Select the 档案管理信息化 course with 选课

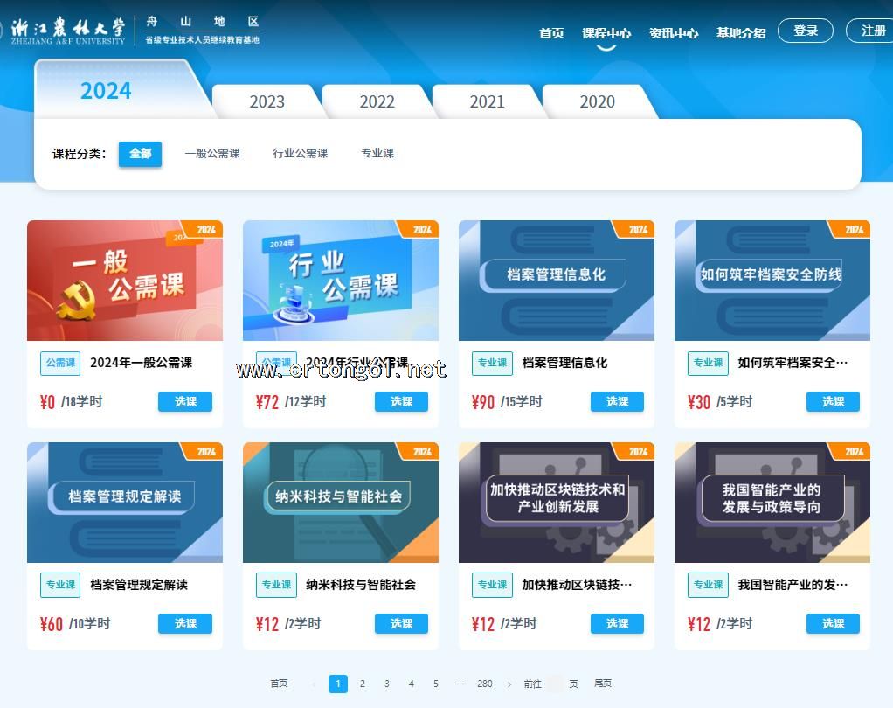(x=617, y=401)
